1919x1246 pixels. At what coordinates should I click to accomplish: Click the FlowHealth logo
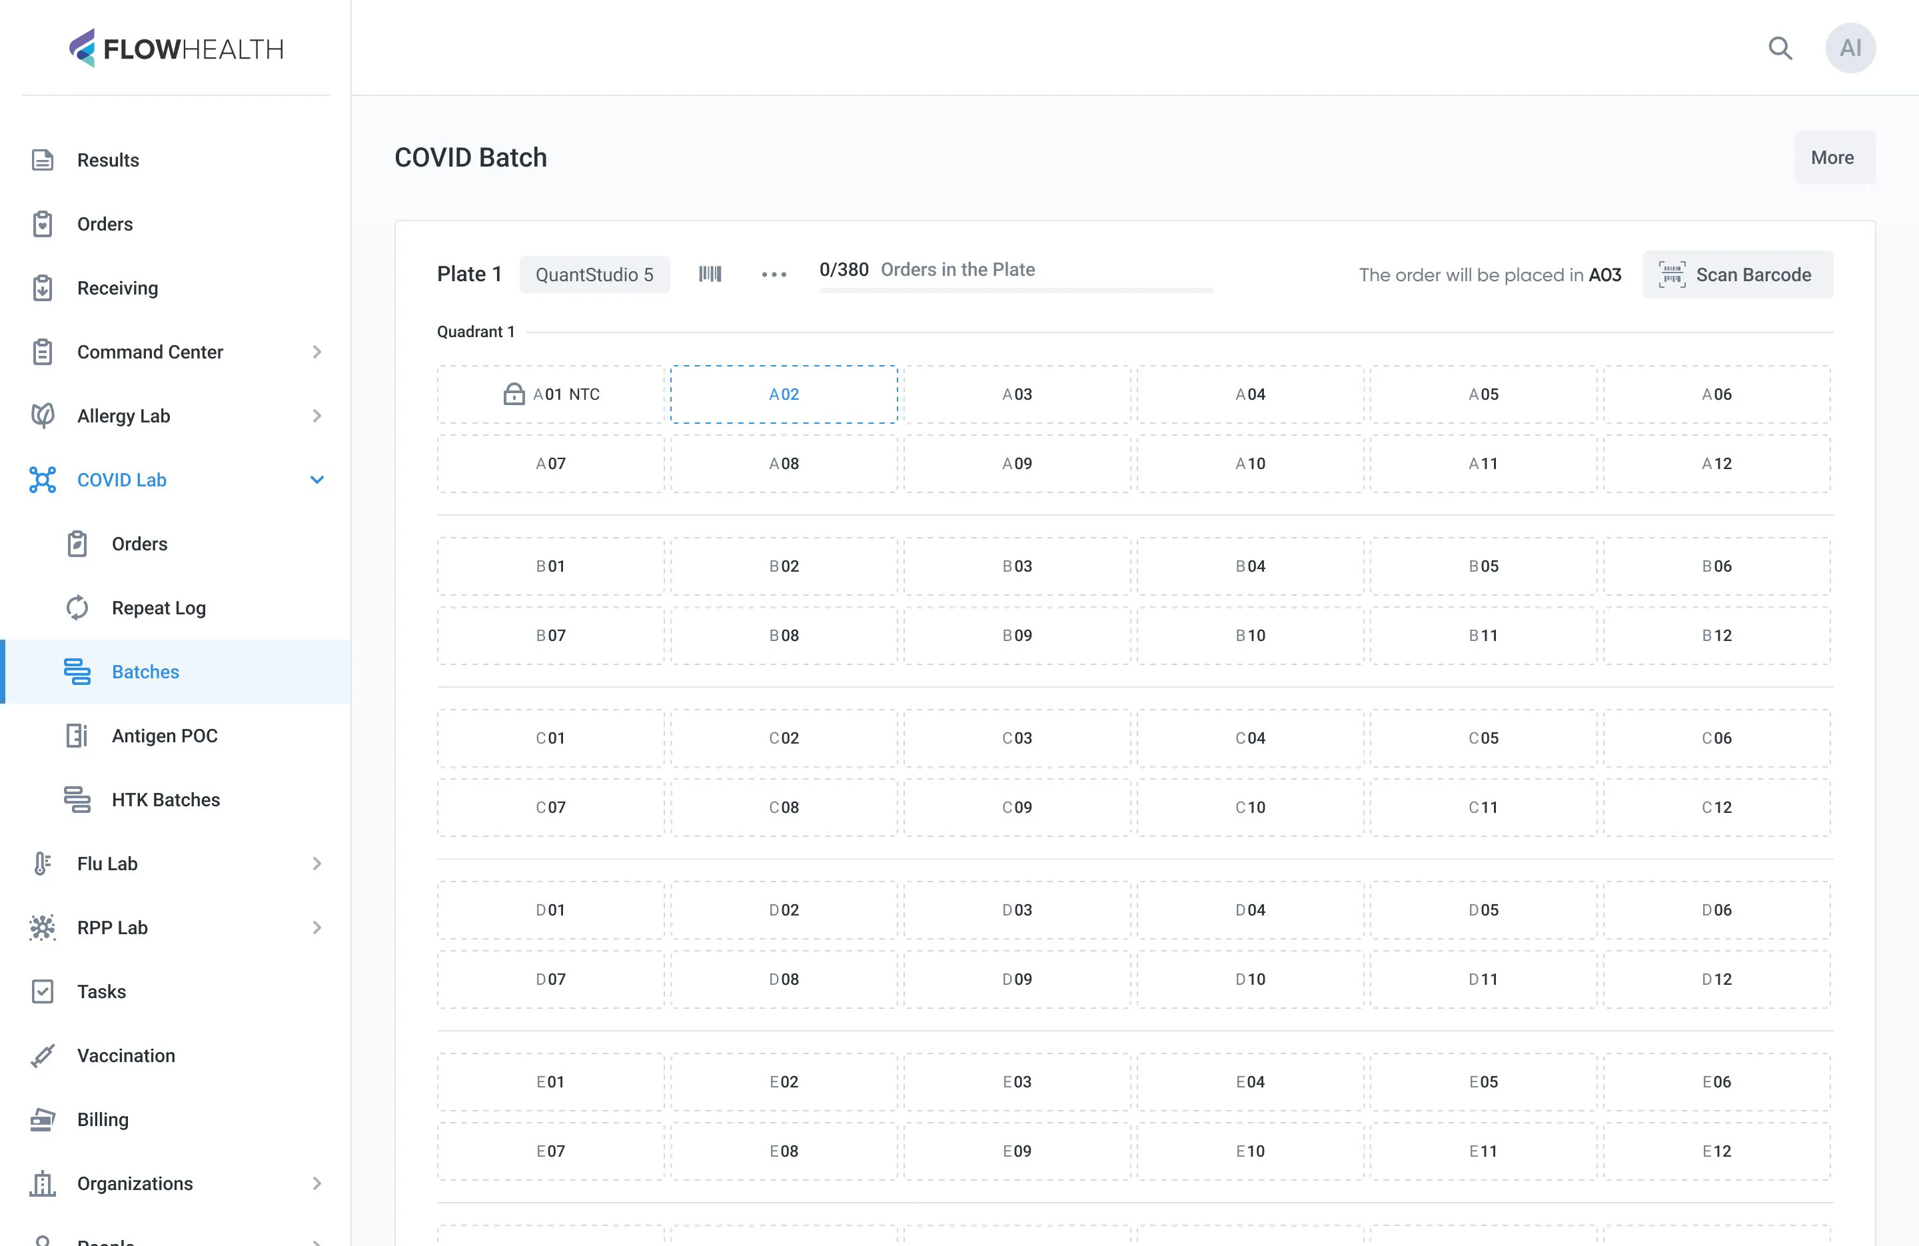coord(176,49)
